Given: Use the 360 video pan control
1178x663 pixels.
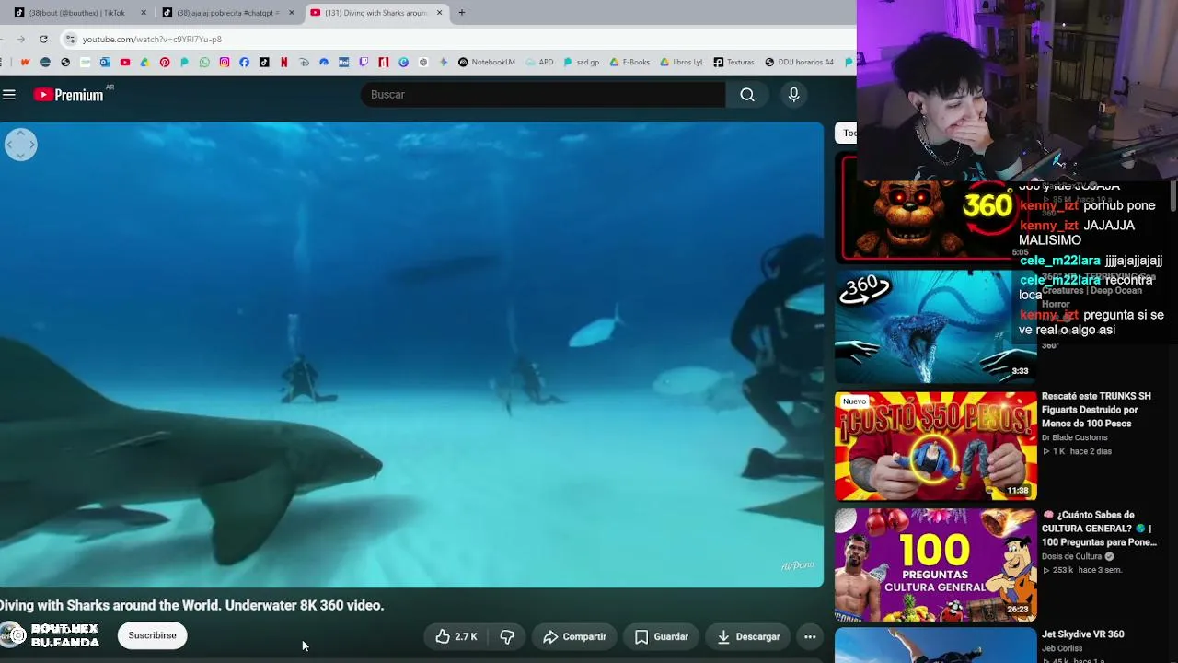Looking at the screenshot, I should 20,145.
